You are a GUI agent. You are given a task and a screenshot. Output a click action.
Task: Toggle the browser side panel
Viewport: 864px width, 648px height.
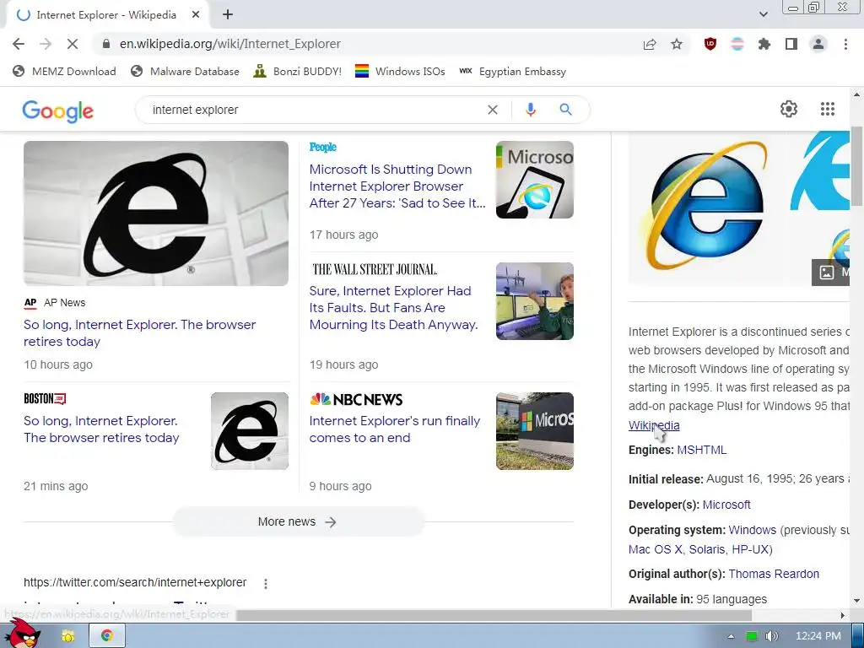pyautogui.click(x=791, y=44)
